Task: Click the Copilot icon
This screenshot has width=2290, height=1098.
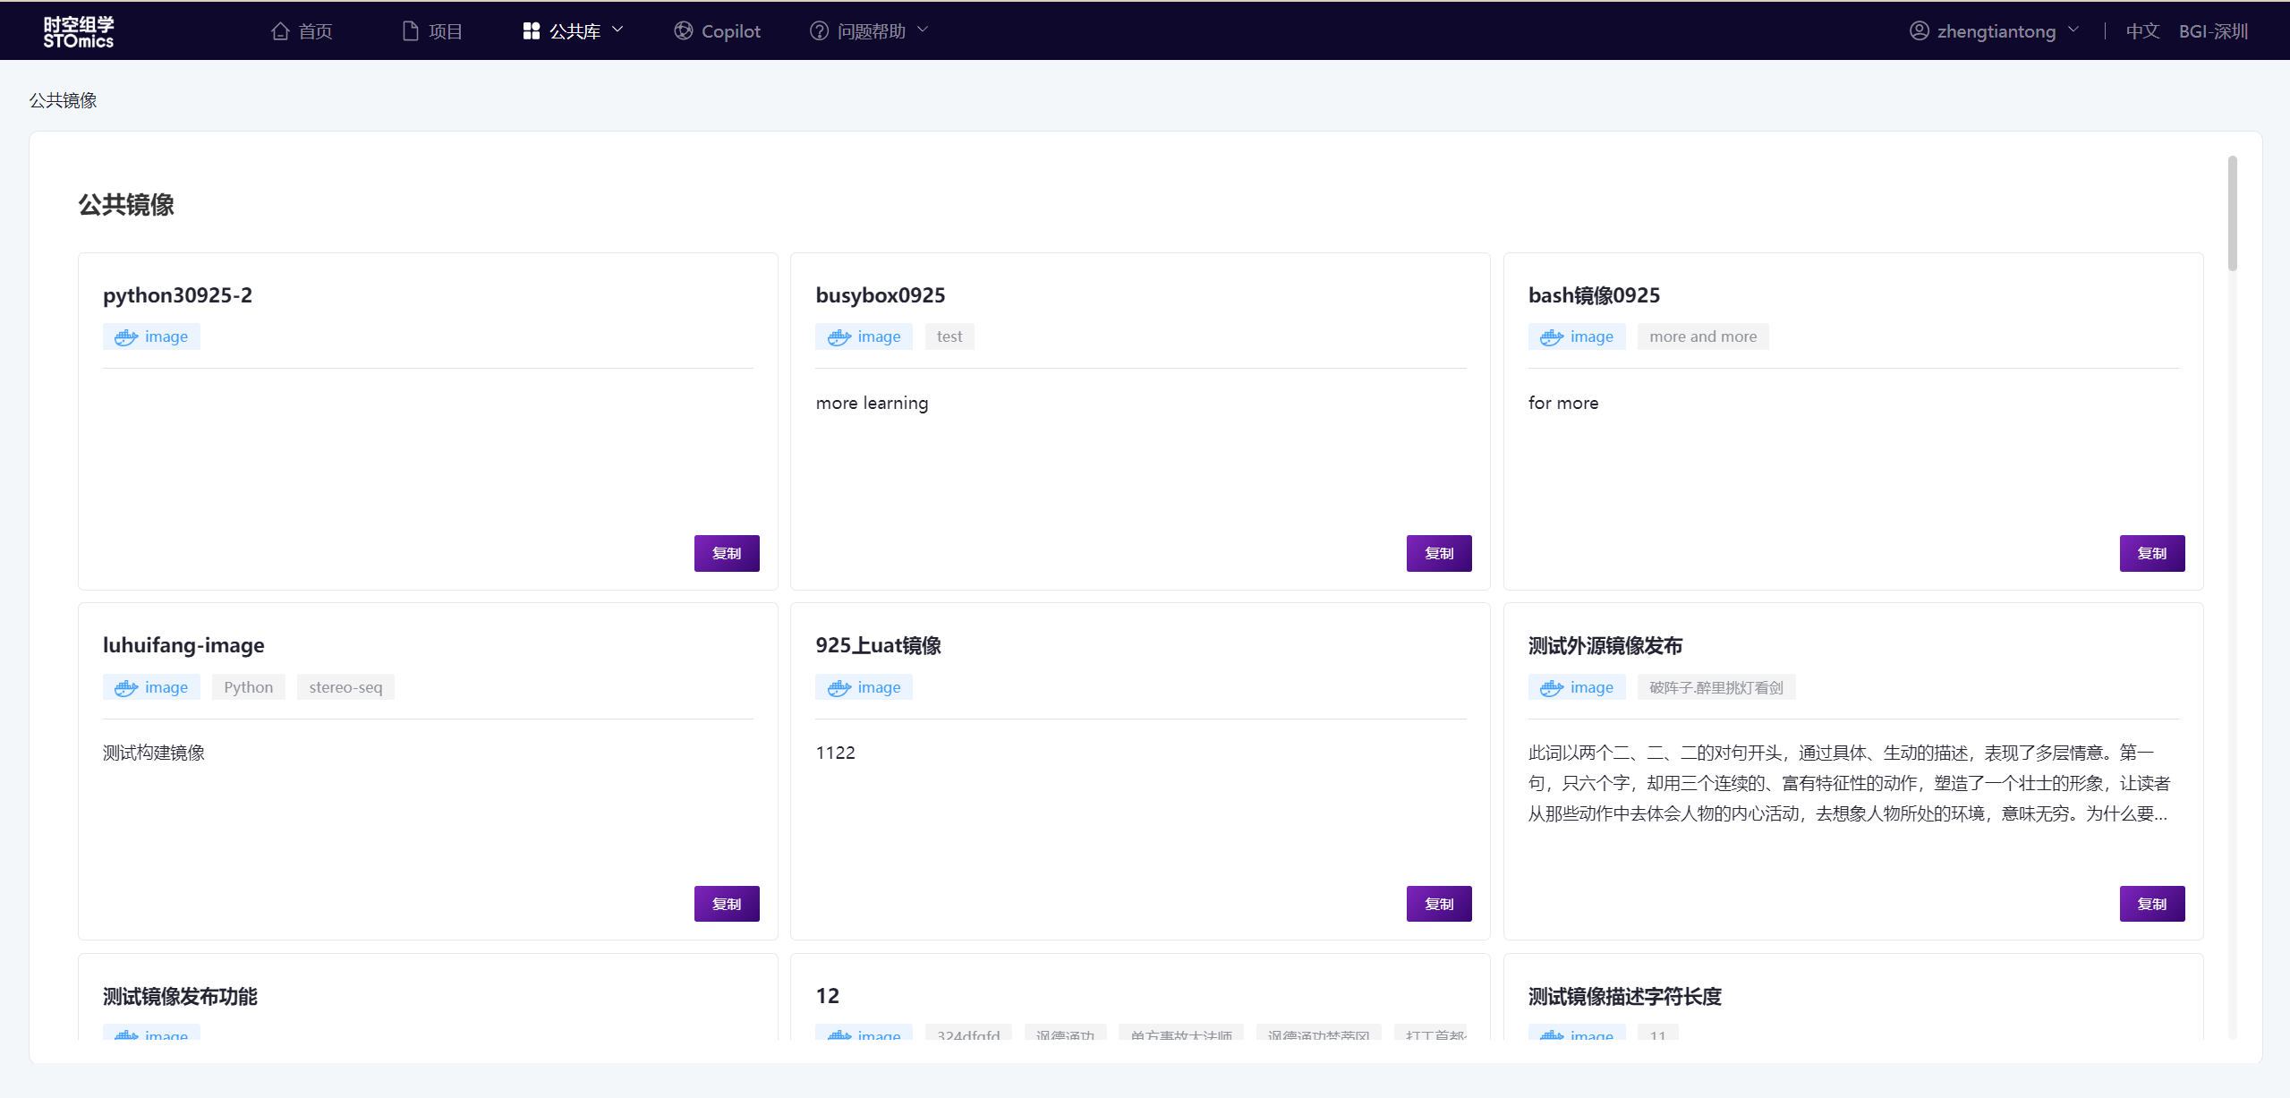Action: coord(684,31)
